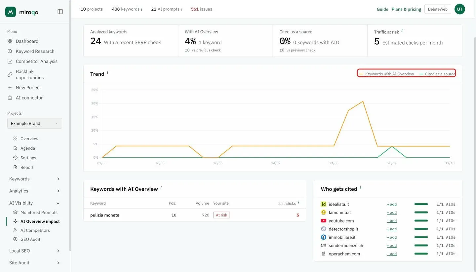
Task: Open the project Overview page
Action: [x=29, y=139]
